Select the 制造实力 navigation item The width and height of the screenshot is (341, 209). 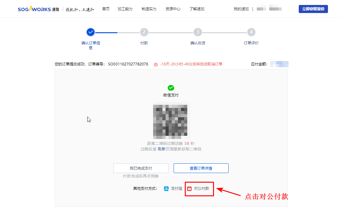(149, 9)
